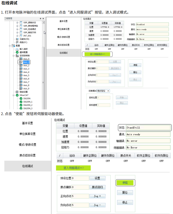Open the 原点返回设置 tab beside the project tree
173x214 pixels.
[64, 45]
